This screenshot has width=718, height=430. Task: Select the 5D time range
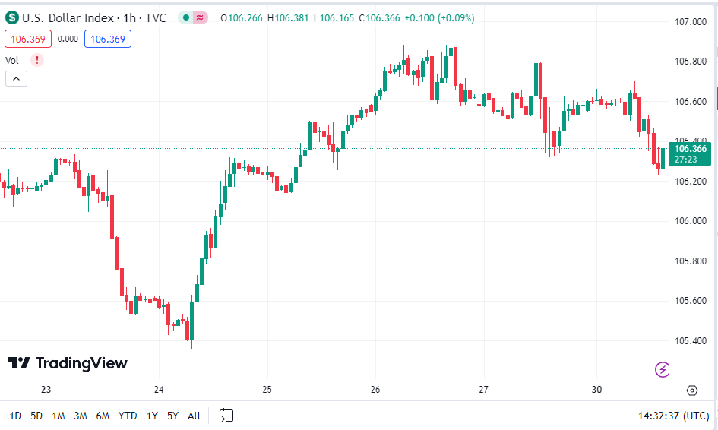coord(36,416)
